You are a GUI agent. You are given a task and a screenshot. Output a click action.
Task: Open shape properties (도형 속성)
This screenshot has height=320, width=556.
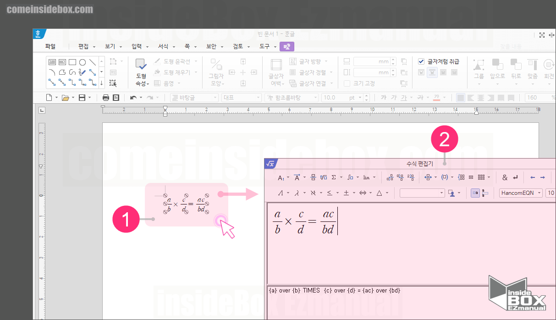pyautogui.click(x=141, y=72)
